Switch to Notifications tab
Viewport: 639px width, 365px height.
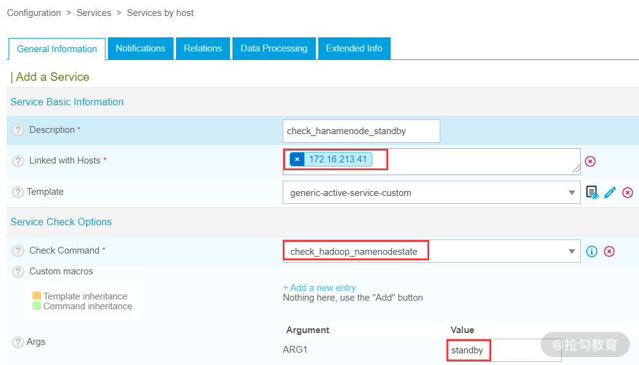(x=140, y=48)
